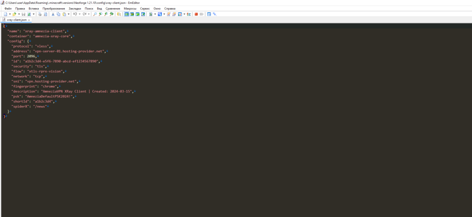Print the document with the printer icon

[40, 14]
